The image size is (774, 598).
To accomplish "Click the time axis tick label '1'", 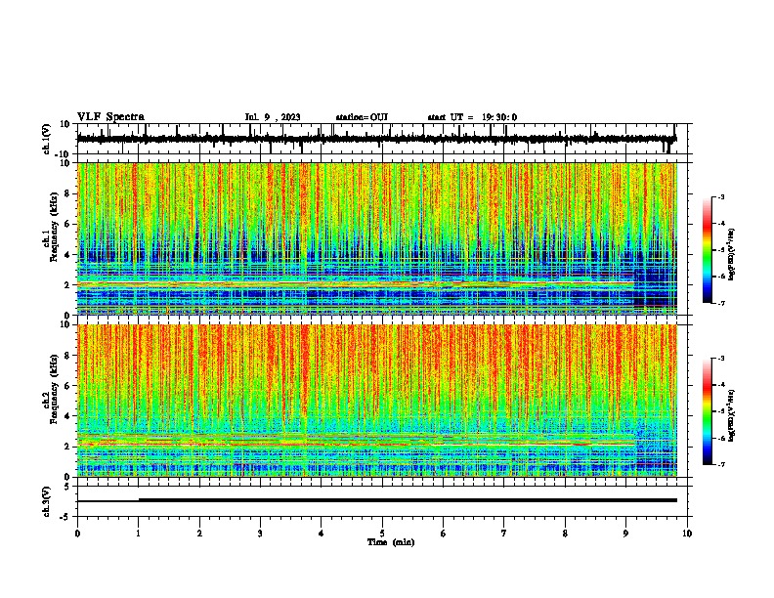I will [138, 534].
